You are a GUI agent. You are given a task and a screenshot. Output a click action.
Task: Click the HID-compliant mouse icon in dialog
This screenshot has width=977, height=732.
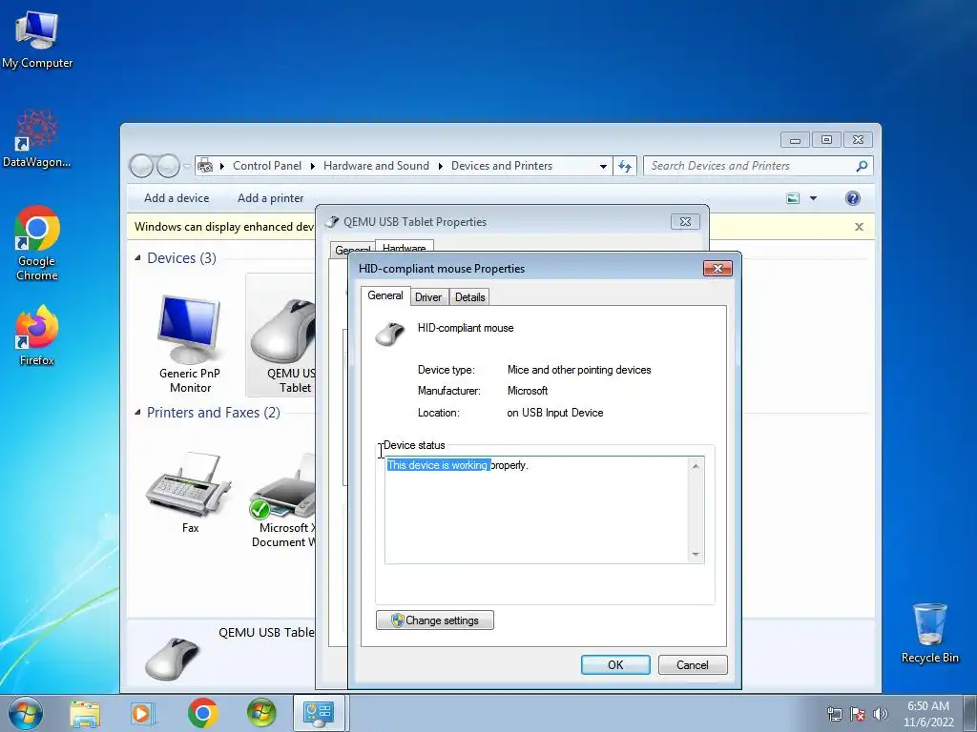pyautogui.click(x=390, y=334)
